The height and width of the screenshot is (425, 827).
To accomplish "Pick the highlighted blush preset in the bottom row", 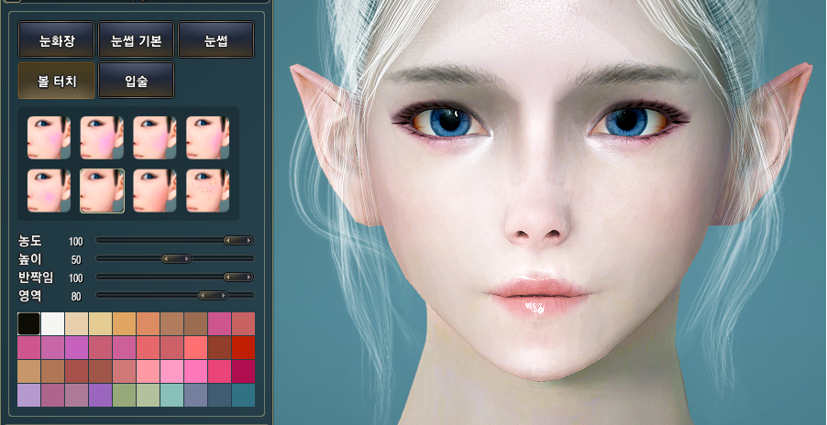I will pos(102,191).
